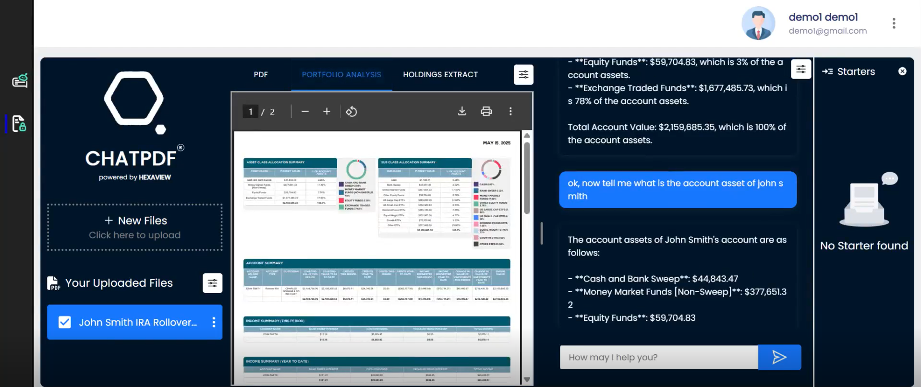Zoom out the PDF viewer
This screenshot has height=387, width=921.
[x=305, y=112]
